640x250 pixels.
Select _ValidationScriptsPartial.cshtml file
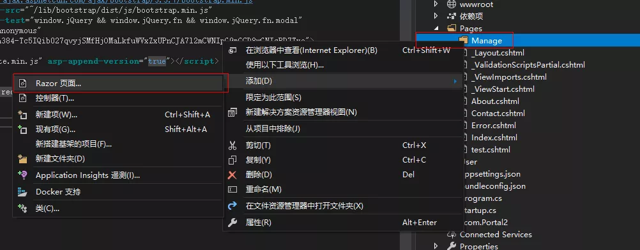click(x=528, y=65)
